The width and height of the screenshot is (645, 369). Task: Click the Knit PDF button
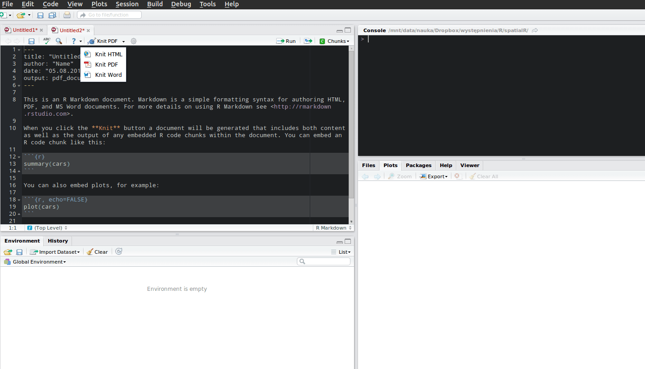point(103,41)
